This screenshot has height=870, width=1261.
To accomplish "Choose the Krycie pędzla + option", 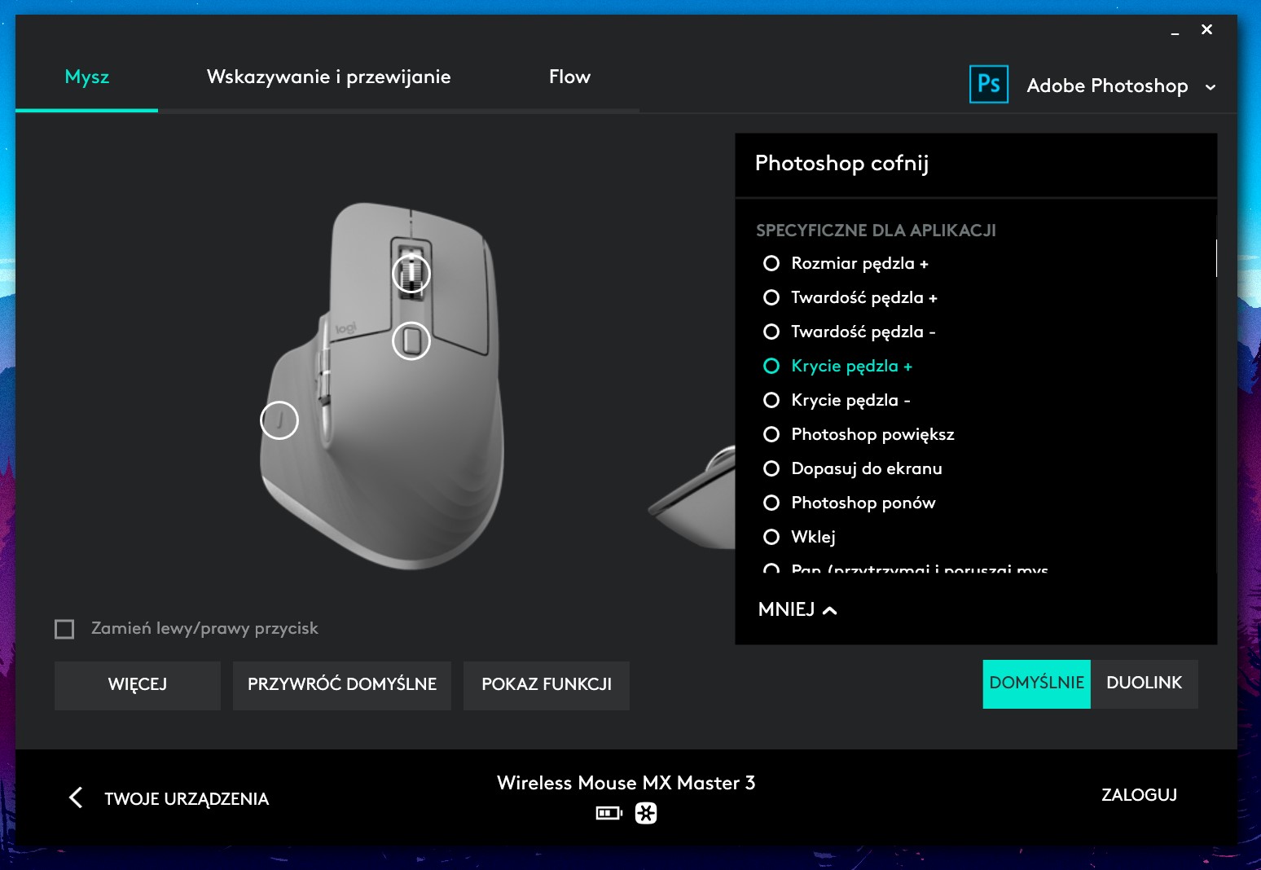I will coord(838,366).
